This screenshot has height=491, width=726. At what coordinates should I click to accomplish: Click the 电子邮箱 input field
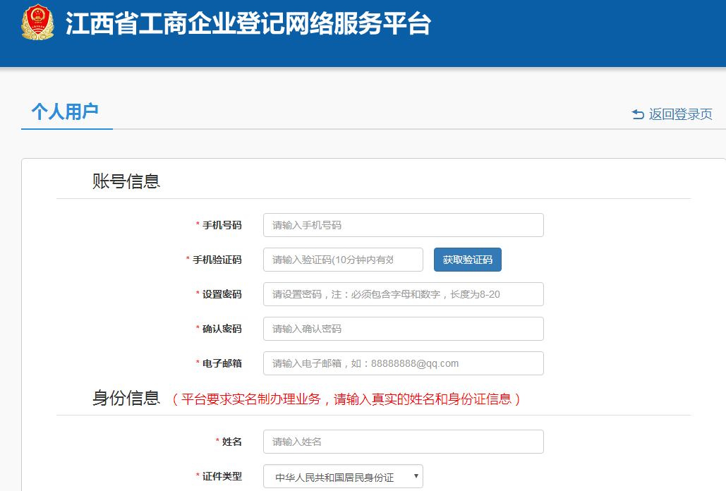[x=404, y=363]
